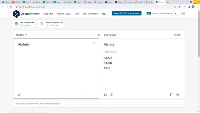Expand the account email dropdown
Image resolution: width=200 pixels, height=113 pixels.
pos(175,13)
